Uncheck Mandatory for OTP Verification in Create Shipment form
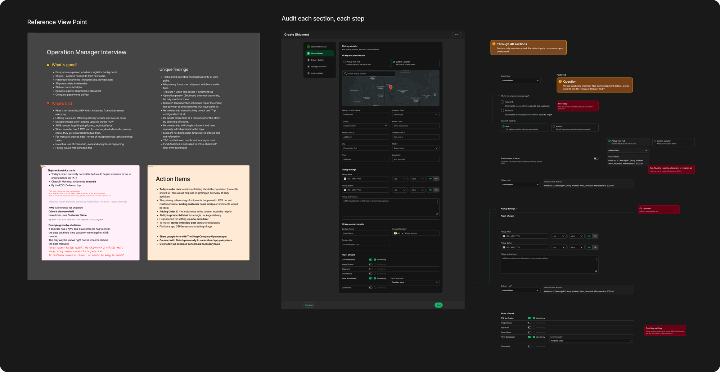Image resolution: width=720 pixels, height=372 pixels. point(375,260)
